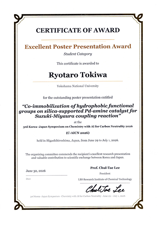Viewport: 159px width, 225px height.
Task: Click the Co-immobilization poster title text
Action: pyautogui.click(x=78, y=111)
